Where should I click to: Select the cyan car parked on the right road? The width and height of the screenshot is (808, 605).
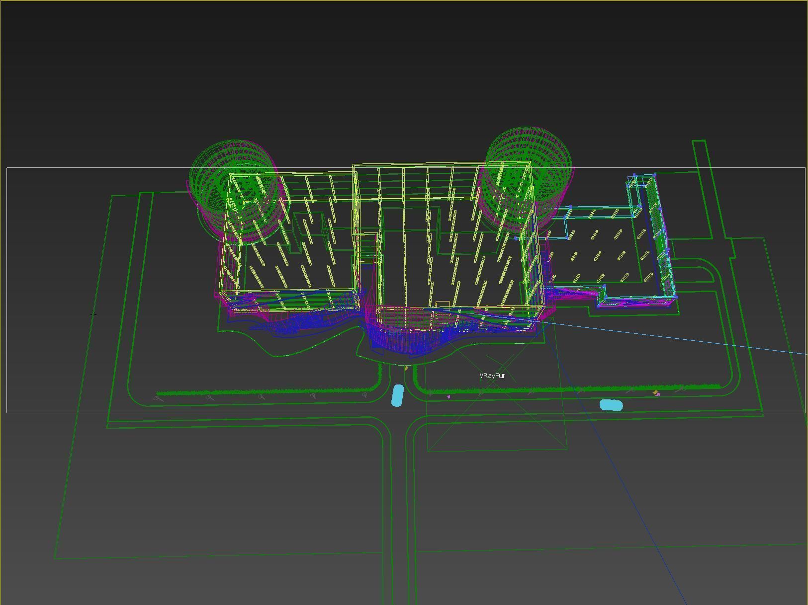(611, 405)
